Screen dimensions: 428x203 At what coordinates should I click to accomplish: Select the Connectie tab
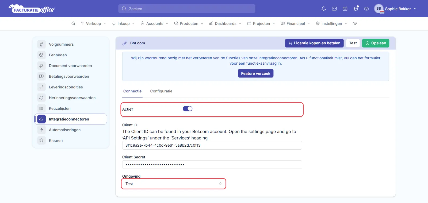pyautogui.click(x=132, y=91)
